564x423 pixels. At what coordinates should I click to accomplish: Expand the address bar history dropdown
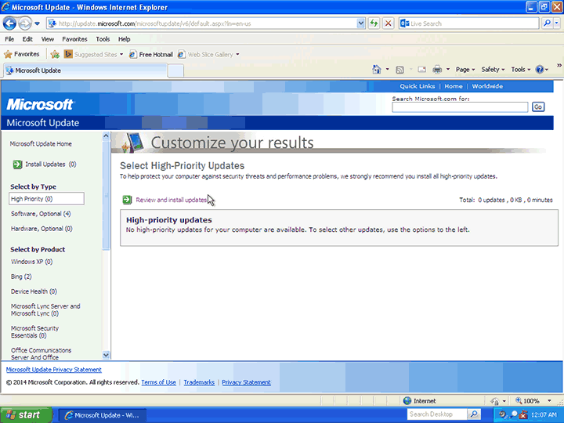click(361, 23)
